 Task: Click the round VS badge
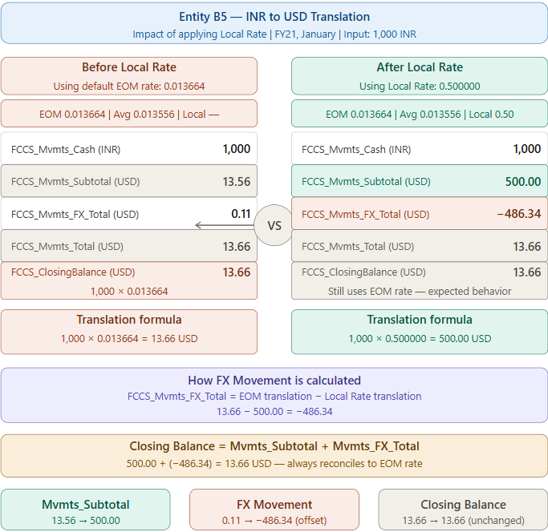[274, 225]
